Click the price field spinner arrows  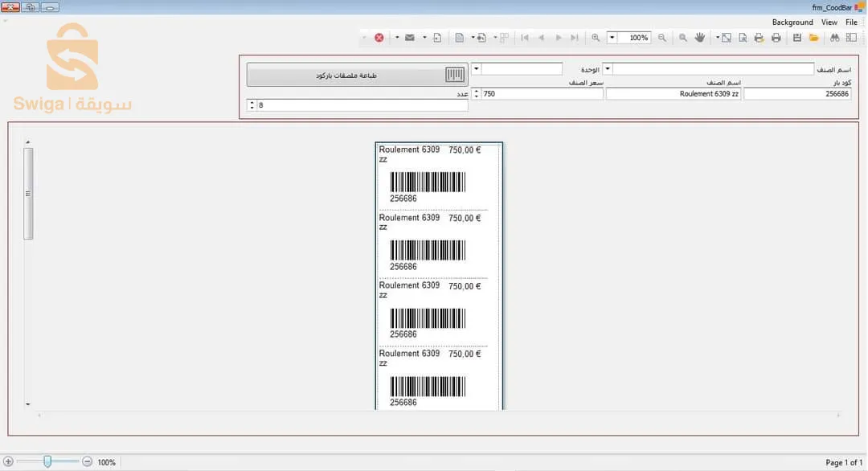coord(476,94)
